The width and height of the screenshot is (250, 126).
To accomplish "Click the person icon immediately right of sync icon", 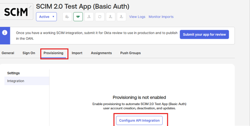I will 110,17.
